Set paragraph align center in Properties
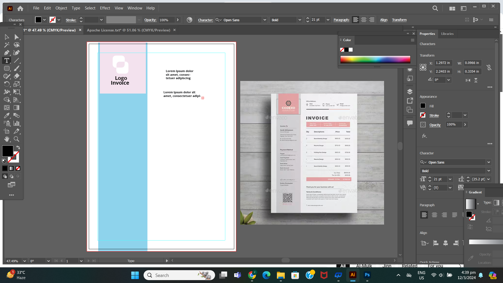Screen dimensions: 503x283 click(x=434, y=215)
